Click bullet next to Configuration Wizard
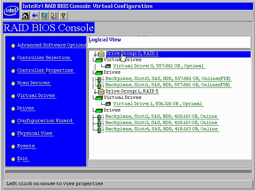Screen dimensions: 255x191 tap(13, 121)
